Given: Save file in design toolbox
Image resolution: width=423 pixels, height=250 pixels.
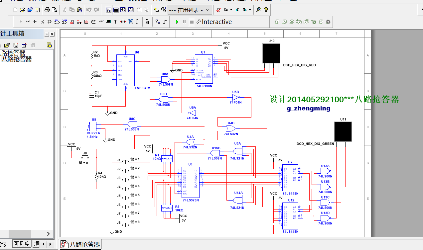Looking at the screenshot, I should (x=15, y=45).
